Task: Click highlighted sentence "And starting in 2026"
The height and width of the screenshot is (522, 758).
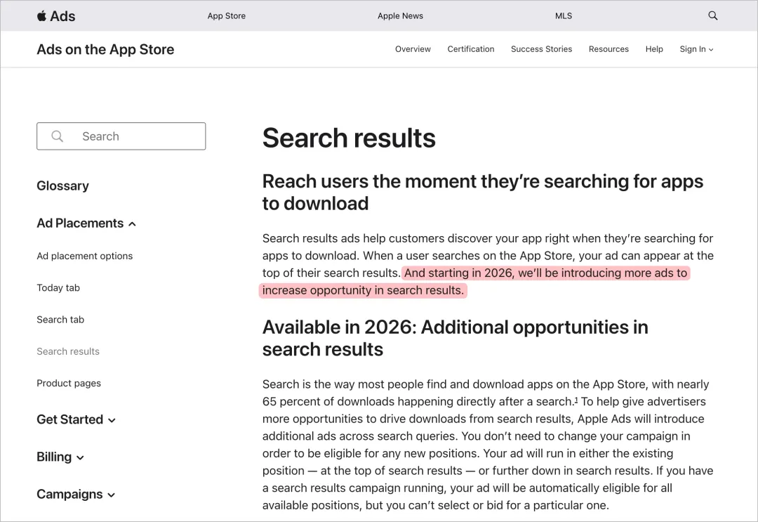Action: pos(474,282)
